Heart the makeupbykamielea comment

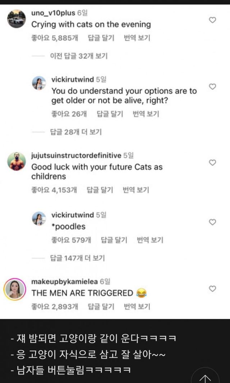[212, 289]
